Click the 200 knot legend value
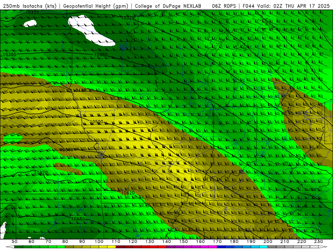 point(268,242)
